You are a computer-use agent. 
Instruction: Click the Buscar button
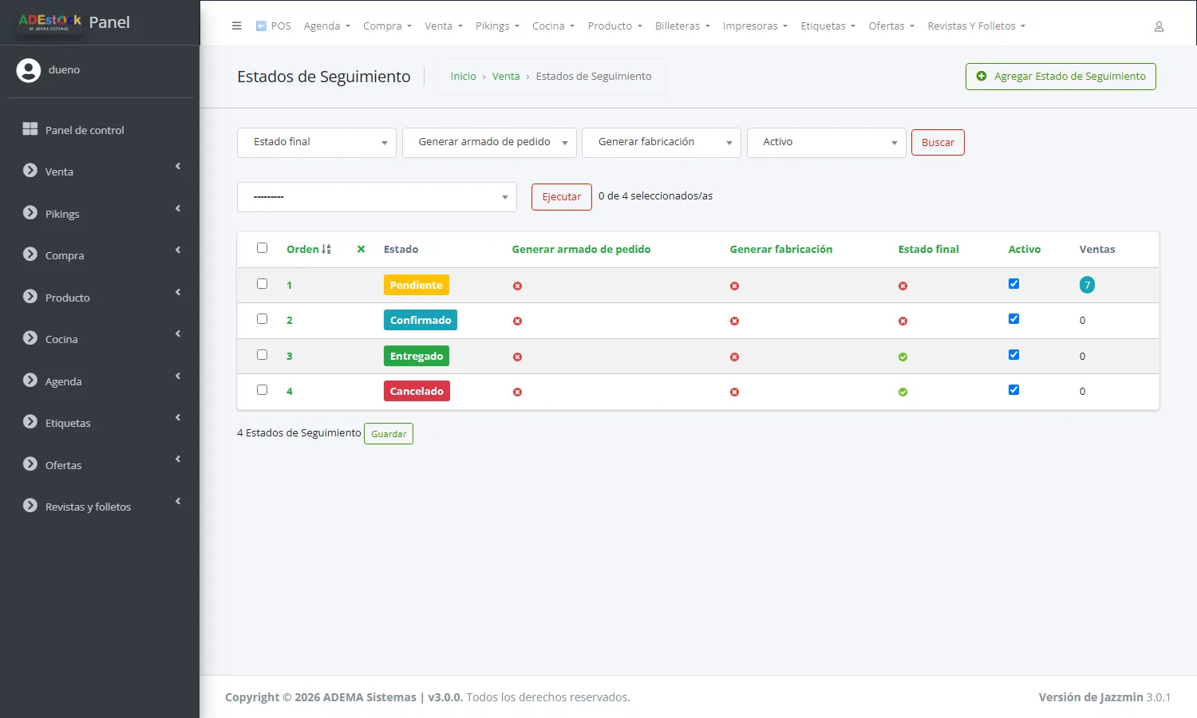click(938, 143)
